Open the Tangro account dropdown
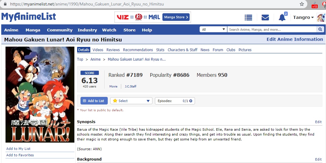326x163 pixels. tap(303, 17)
